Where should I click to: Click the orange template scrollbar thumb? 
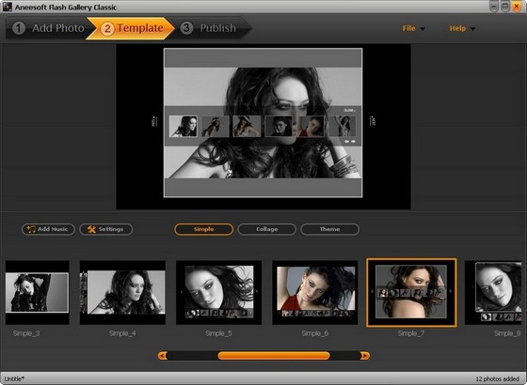(x=274, y=356)
